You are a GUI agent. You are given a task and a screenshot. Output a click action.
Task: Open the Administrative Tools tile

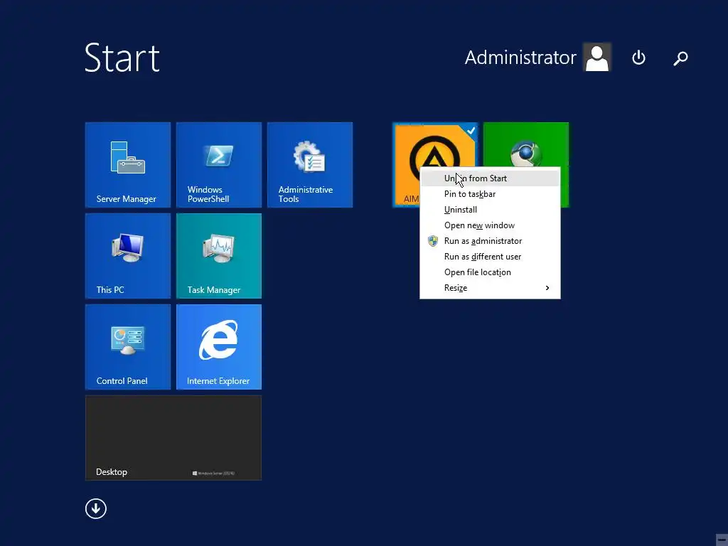click(310, 165)
